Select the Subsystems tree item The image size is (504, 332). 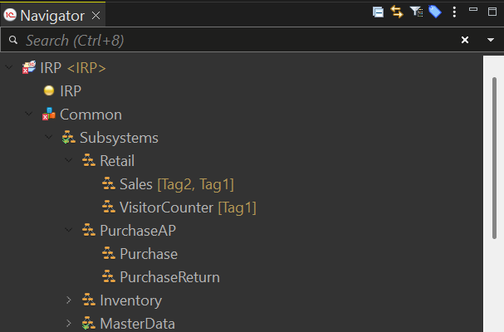pyautogui.click(x=119, y=138)
